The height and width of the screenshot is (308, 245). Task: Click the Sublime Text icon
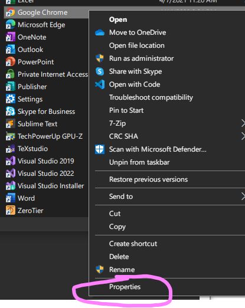[11, 124]
